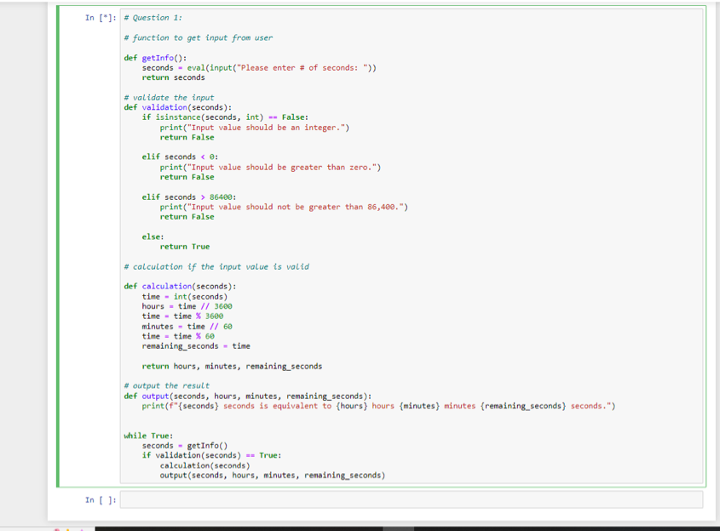Click the final "output(seconds, hours, minutes, remaining_seconds)" call
The height and width of the screenshot is (531, 720).
(x=273, y=476)
